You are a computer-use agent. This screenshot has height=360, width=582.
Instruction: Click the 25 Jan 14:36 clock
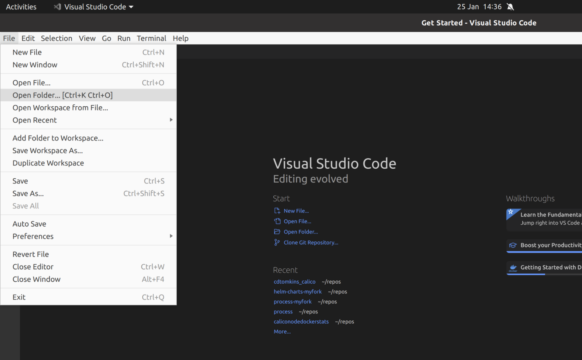click(479, 7)
